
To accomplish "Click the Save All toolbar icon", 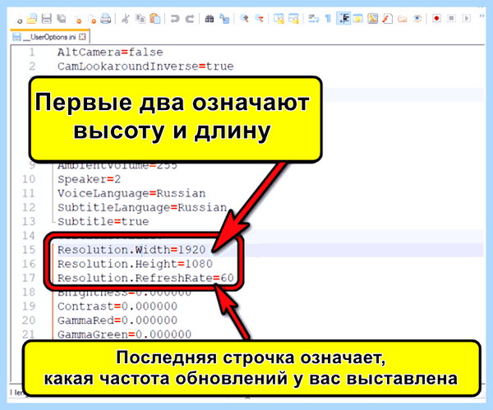I will tap(62, 19).
